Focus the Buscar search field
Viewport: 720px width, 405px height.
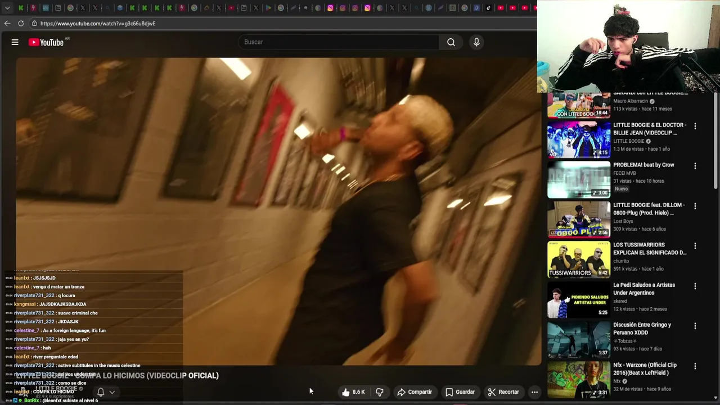point(339,42)
